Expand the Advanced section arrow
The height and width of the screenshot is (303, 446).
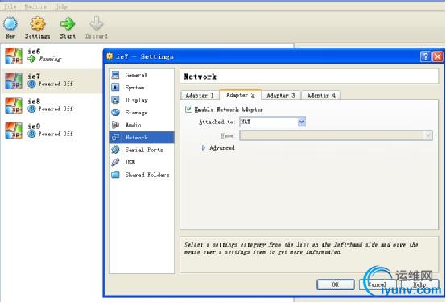(204, 147)
